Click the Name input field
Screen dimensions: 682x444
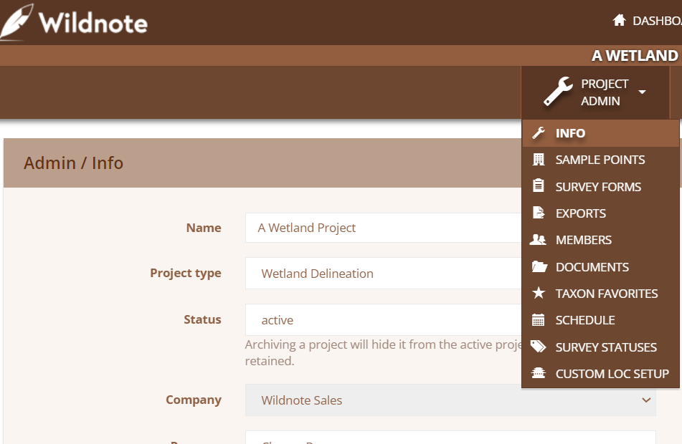(383, 228)
